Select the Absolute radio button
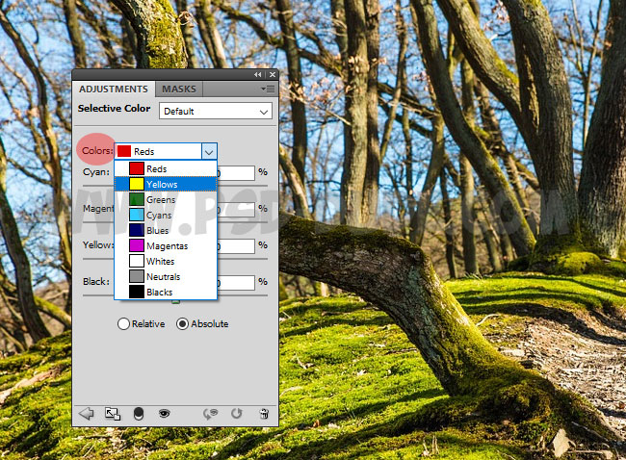 click(x=182, y=324)
